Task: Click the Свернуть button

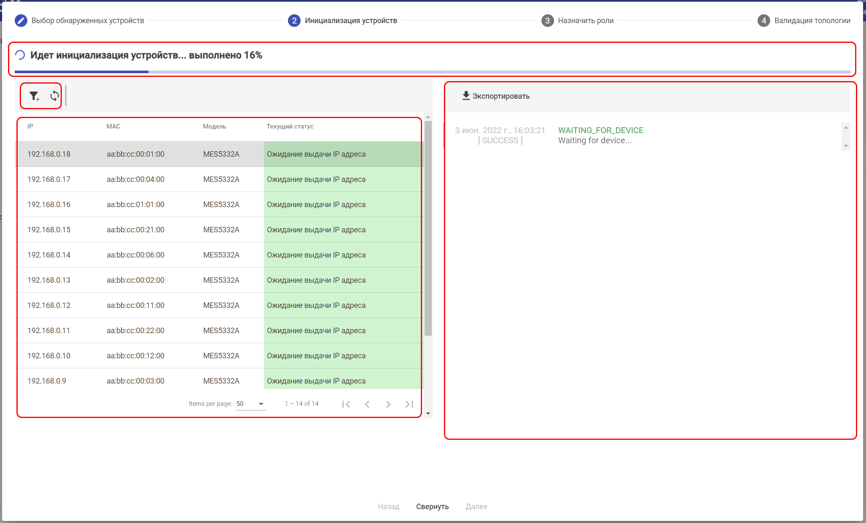Action: (x=432, y=507)
